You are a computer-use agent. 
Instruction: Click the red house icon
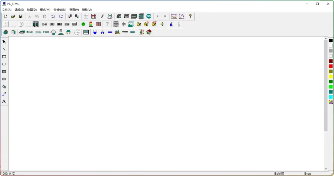[x=149, y=32]
